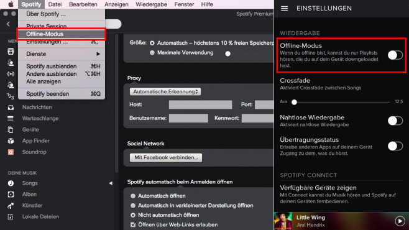409x230 pixels.
Task: Click the radio broadcast sidebar icon
Action: (11, 74)
